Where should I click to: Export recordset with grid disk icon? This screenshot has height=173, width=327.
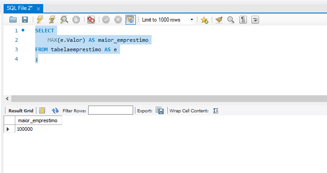point(160,110)
